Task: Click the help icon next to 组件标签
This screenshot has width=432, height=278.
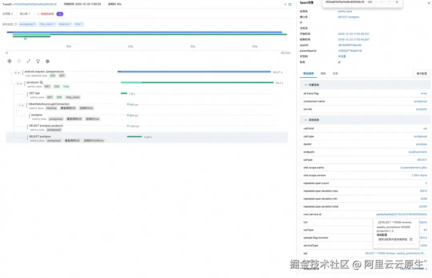Action: [x=16, y=24]
